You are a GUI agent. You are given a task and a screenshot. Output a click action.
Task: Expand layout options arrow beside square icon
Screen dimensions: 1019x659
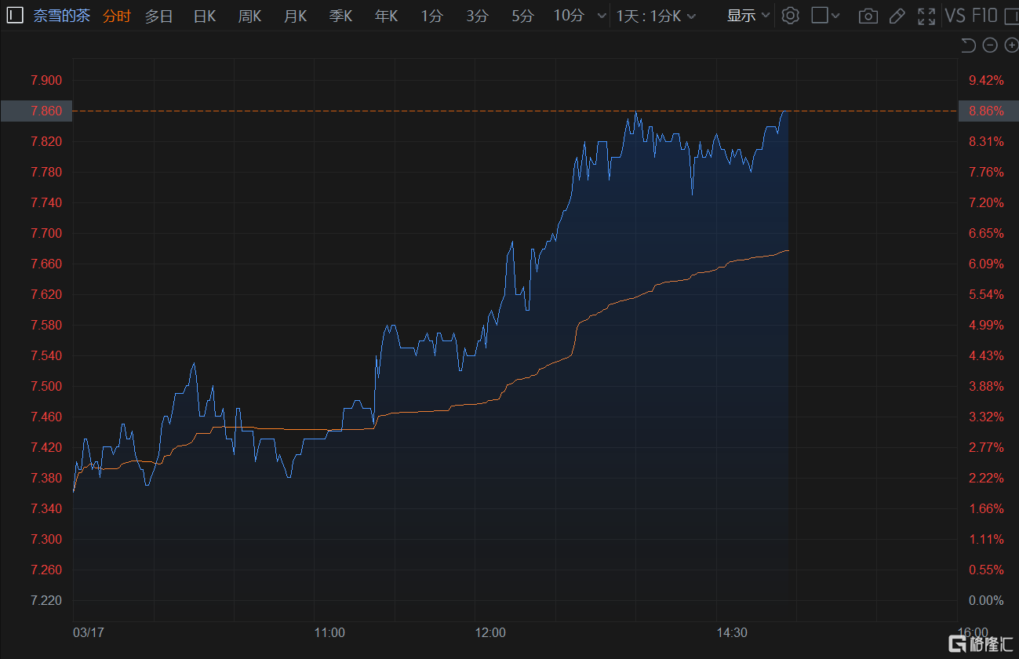click(836, 16)
